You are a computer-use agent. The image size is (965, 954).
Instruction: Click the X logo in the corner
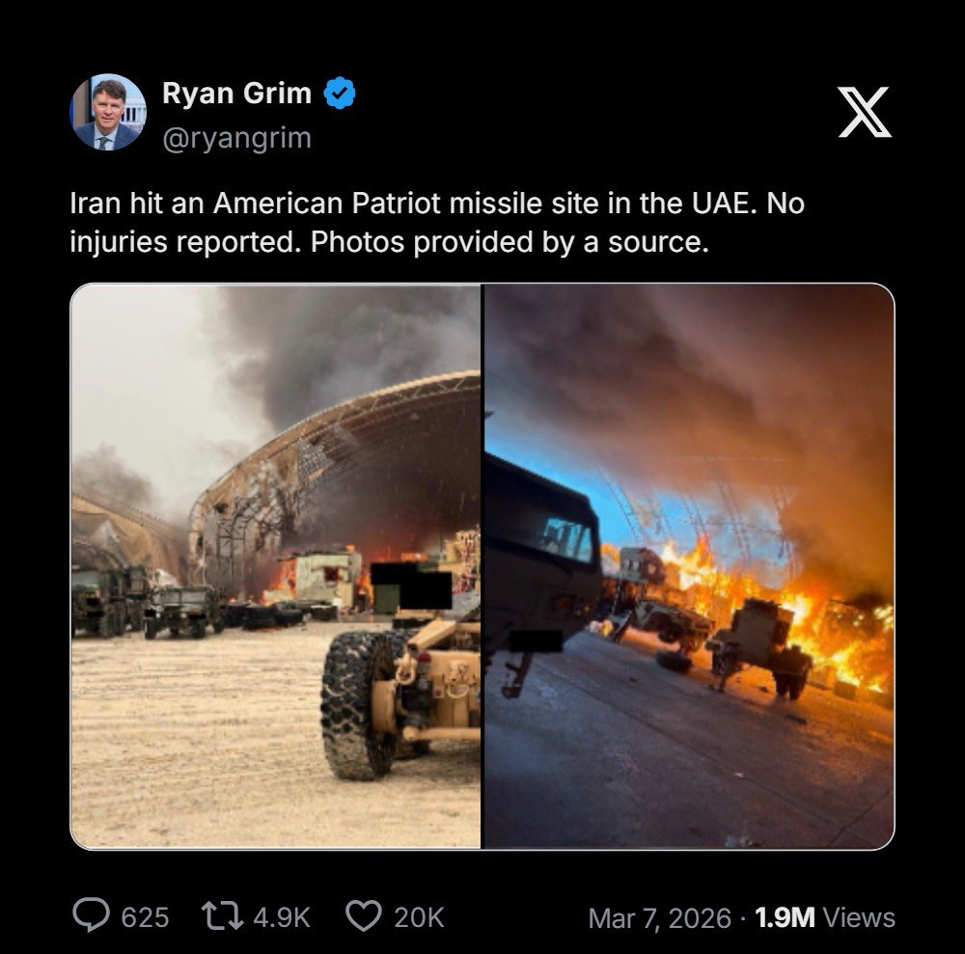tap(864, 112)
